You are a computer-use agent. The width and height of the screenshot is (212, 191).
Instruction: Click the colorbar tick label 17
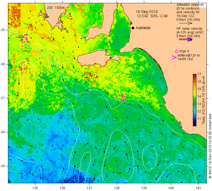click(199, 74)
